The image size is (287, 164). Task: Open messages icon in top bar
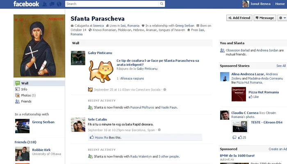pyautogui.click(x=52, y=4)
